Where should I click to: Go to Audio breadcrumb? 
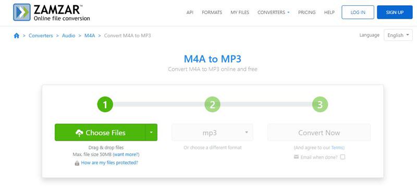[69, 35]
